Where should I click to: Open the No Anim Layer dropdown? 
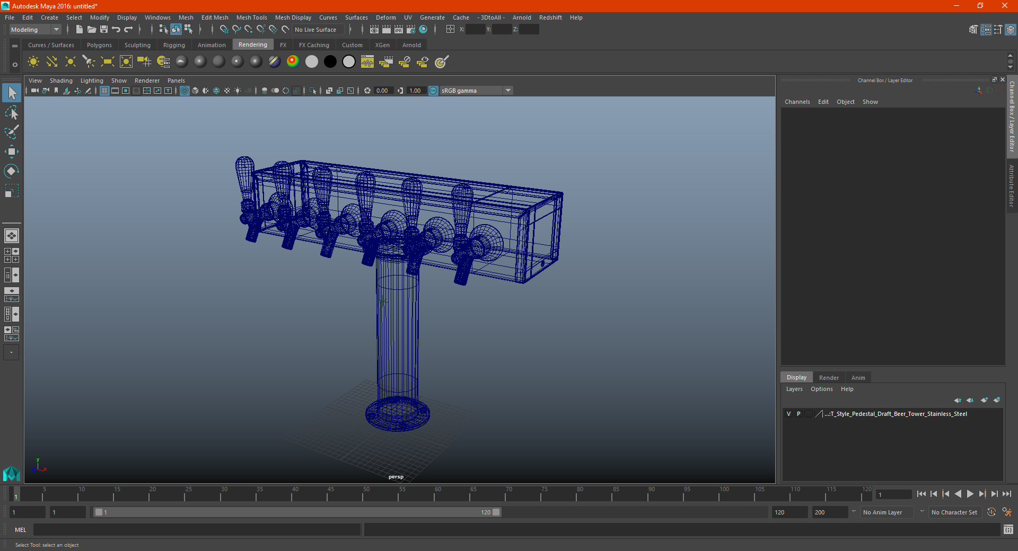point(888,512)
